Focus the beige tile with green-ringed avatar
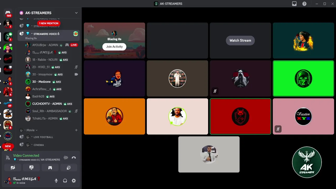 [x=177, y=116]
